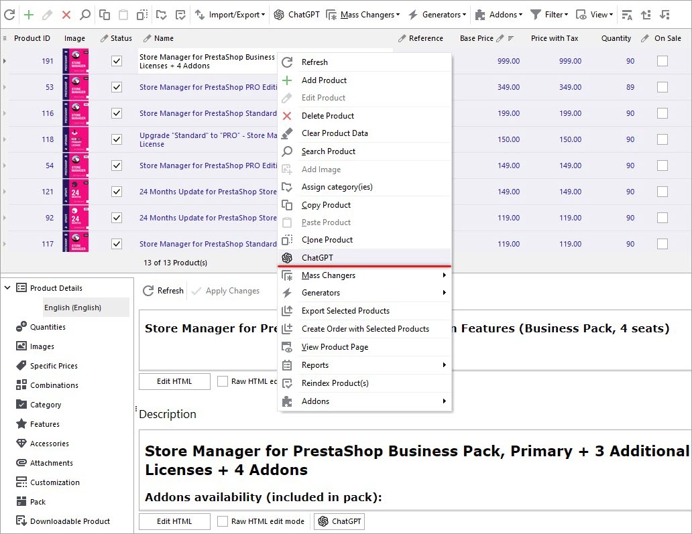Screen dimensions: 692x534
Task: Toggle Status checkbox for product 118
Action: tap(117, 139)
